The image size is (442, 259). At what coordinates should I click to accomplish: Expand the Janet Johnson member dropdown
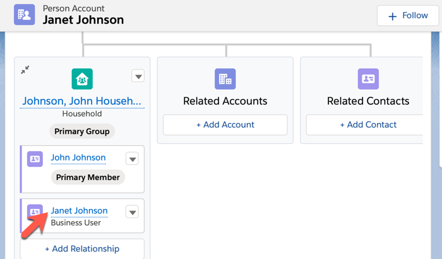132,212
